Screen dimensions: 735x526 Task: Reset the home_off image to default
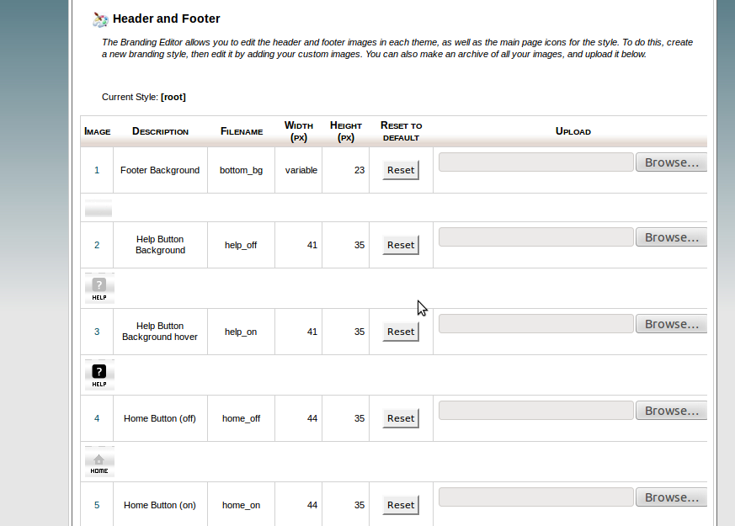[x=401, y=418]
